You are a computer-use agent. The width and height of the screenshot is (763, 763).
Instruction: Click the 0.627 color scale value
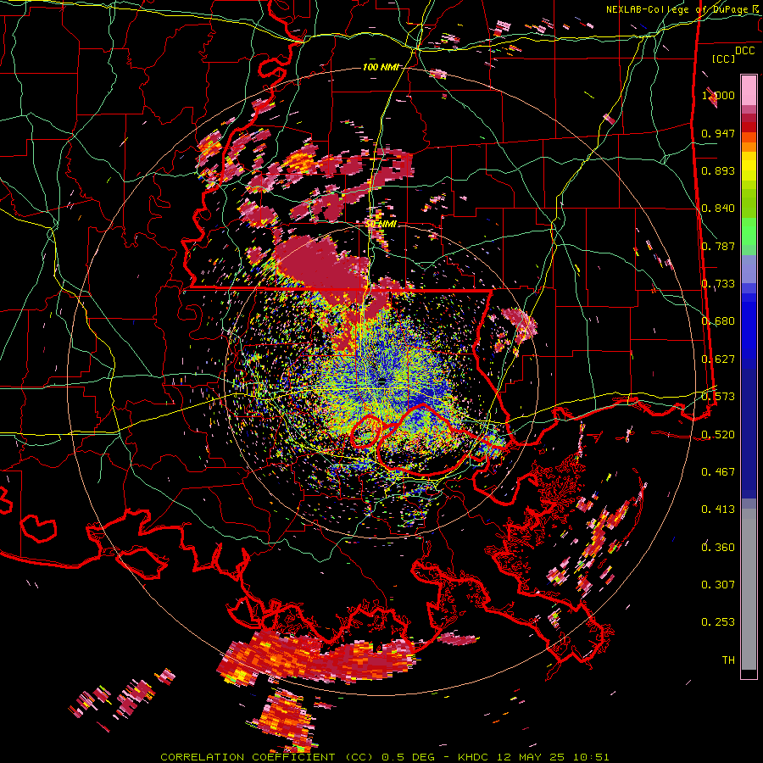pos(718,359)
